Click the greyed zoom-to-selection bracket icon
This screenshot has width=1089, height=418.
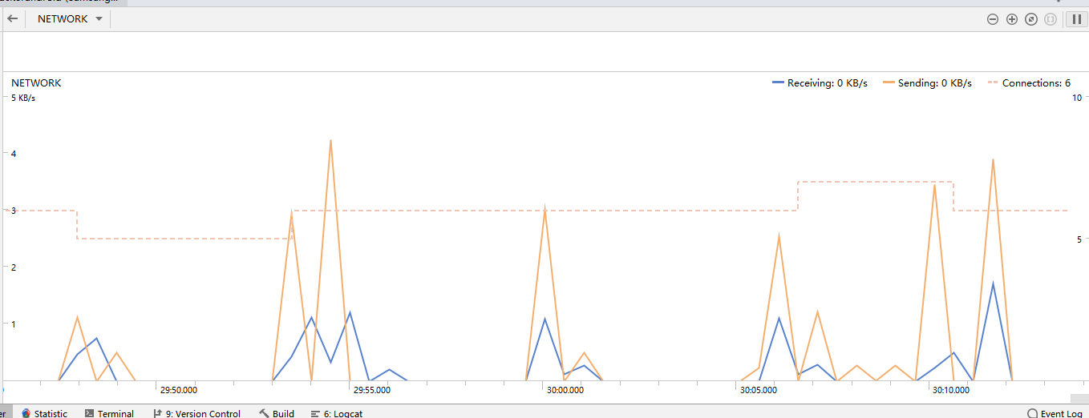(x=1051, y=19)
